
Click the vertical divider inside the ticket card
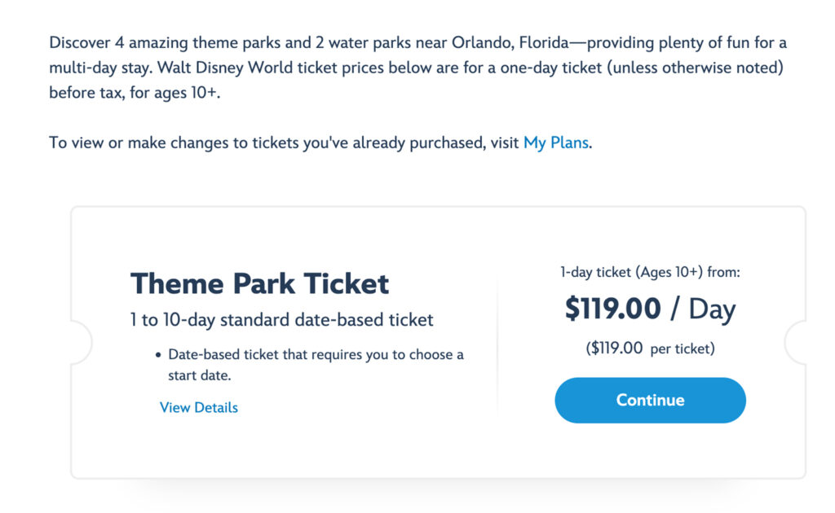(x=497, y=342)
